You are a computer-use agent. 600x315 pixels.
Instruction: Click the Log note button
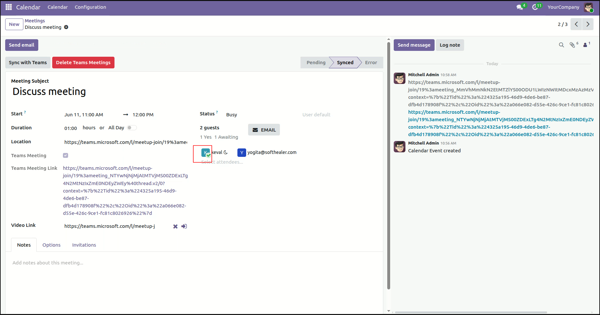(450, 45)
